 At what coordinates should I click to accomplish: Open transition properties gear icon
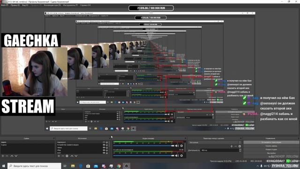tap(240, 146)
